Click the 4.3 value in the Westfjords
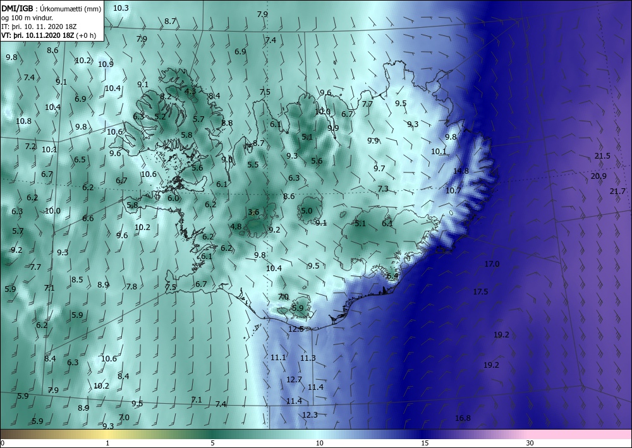This screenshot has height=448, width=632. pos(190,92)
